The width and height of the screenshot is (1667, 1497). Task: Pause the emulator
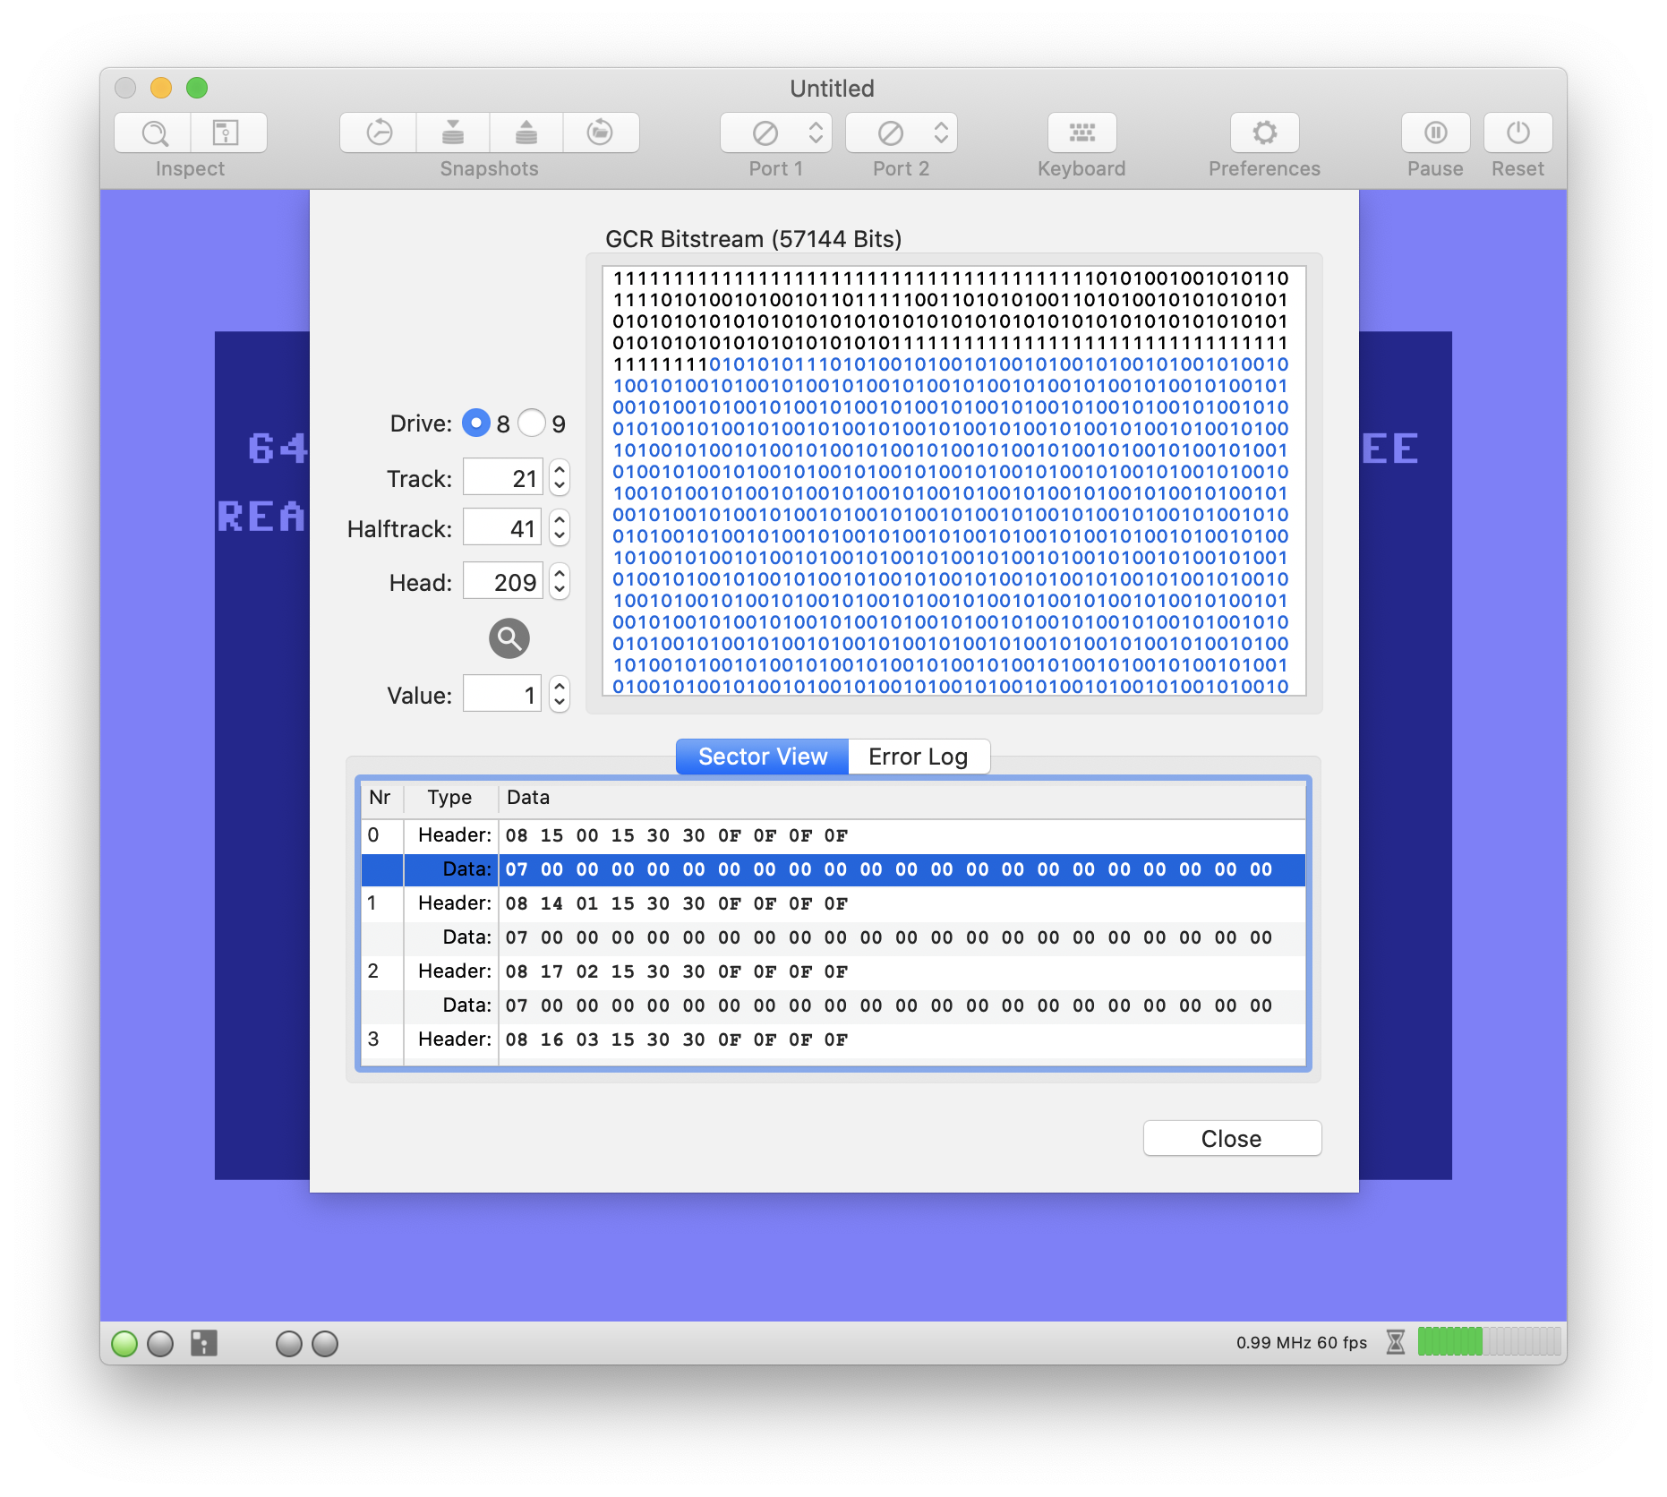1435,132
